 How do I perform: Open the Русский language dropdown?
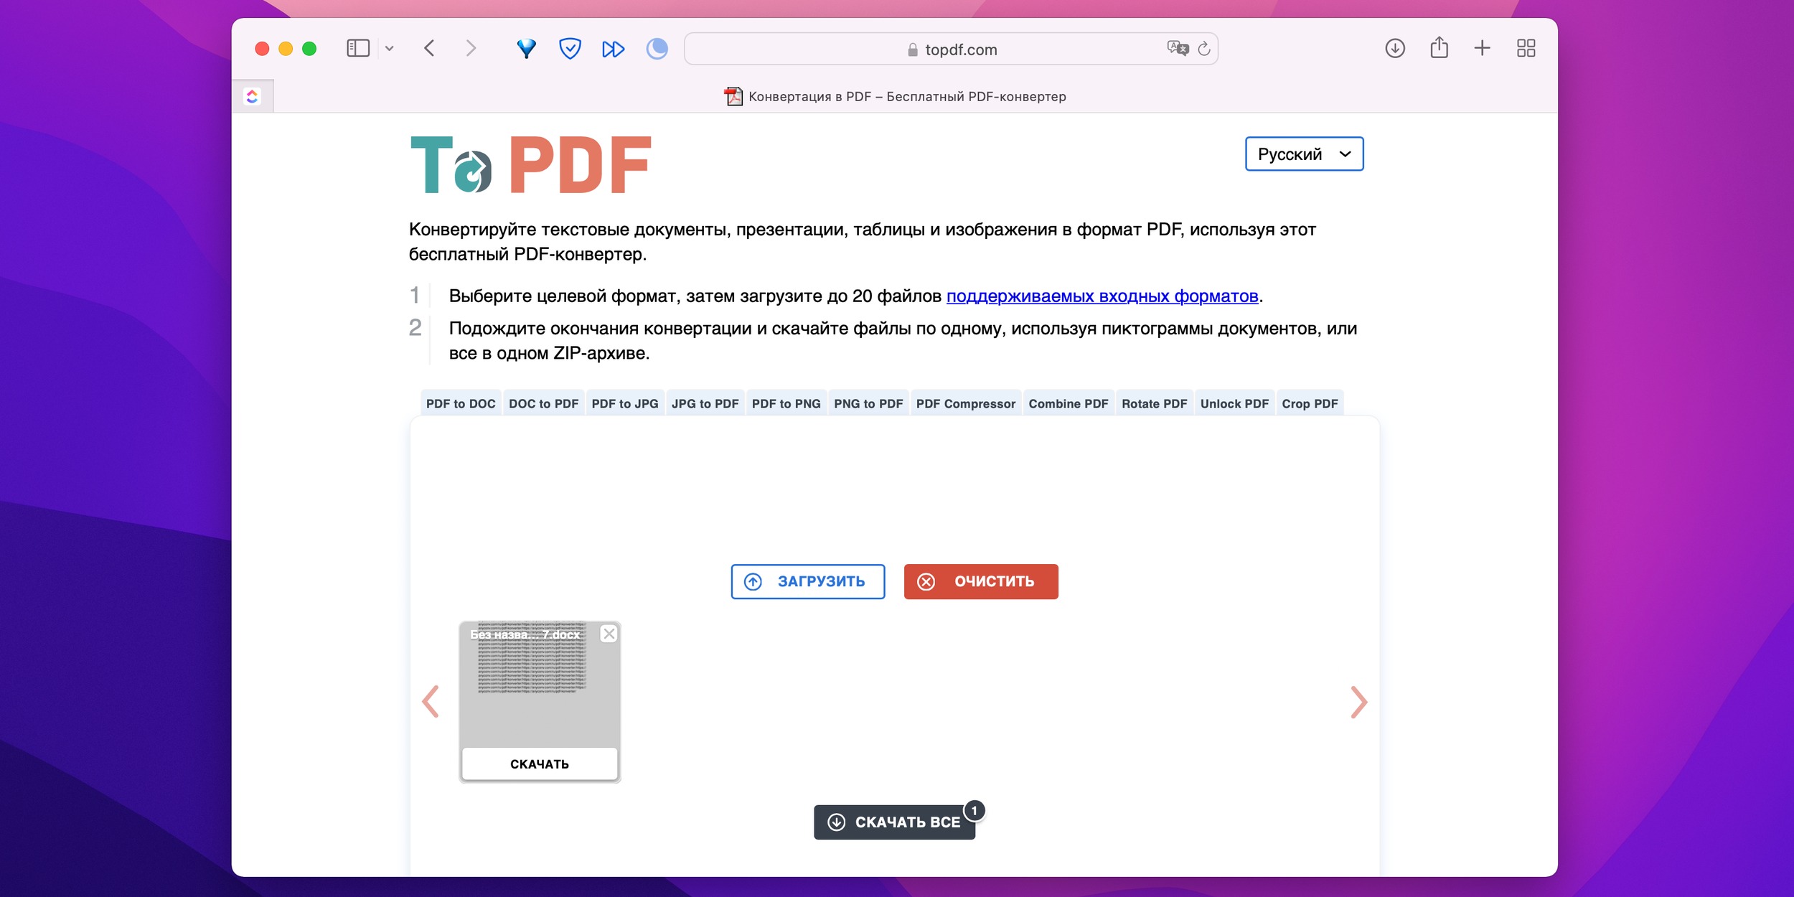(1304, 154)
